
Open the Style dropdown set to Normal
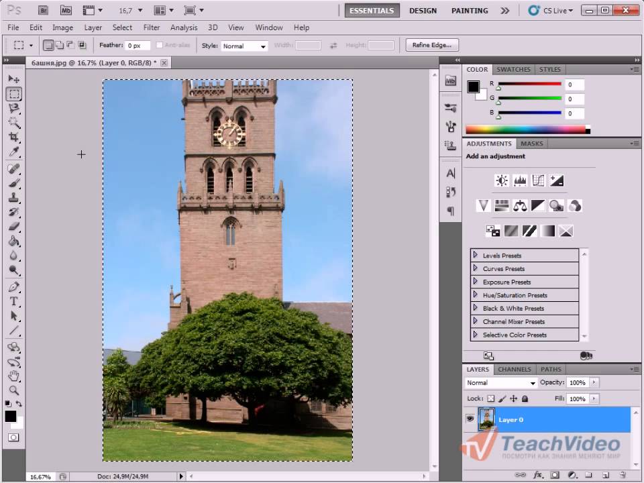click(x=244, y=46)
